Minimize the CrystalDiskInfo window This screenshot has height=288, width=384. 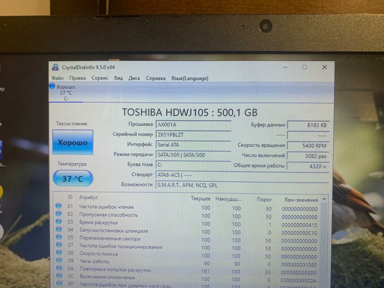285,67
